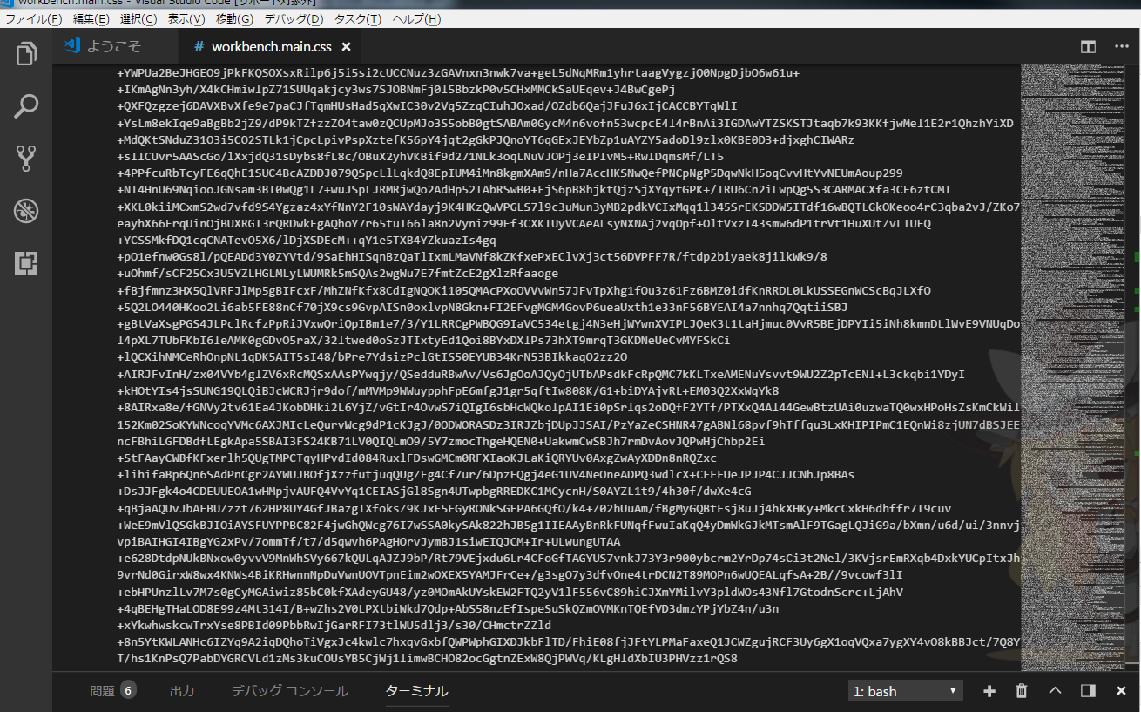The height and width of the screenshot is (712, 1141).
Task: Open the Source Control view
Action: point(26,158)
